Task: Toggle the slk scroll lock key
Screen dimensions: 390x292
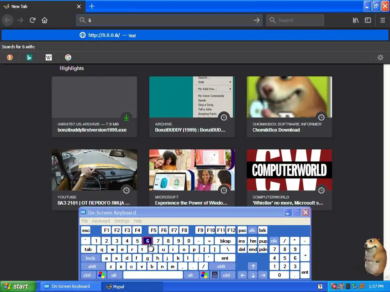Action: 252,230
